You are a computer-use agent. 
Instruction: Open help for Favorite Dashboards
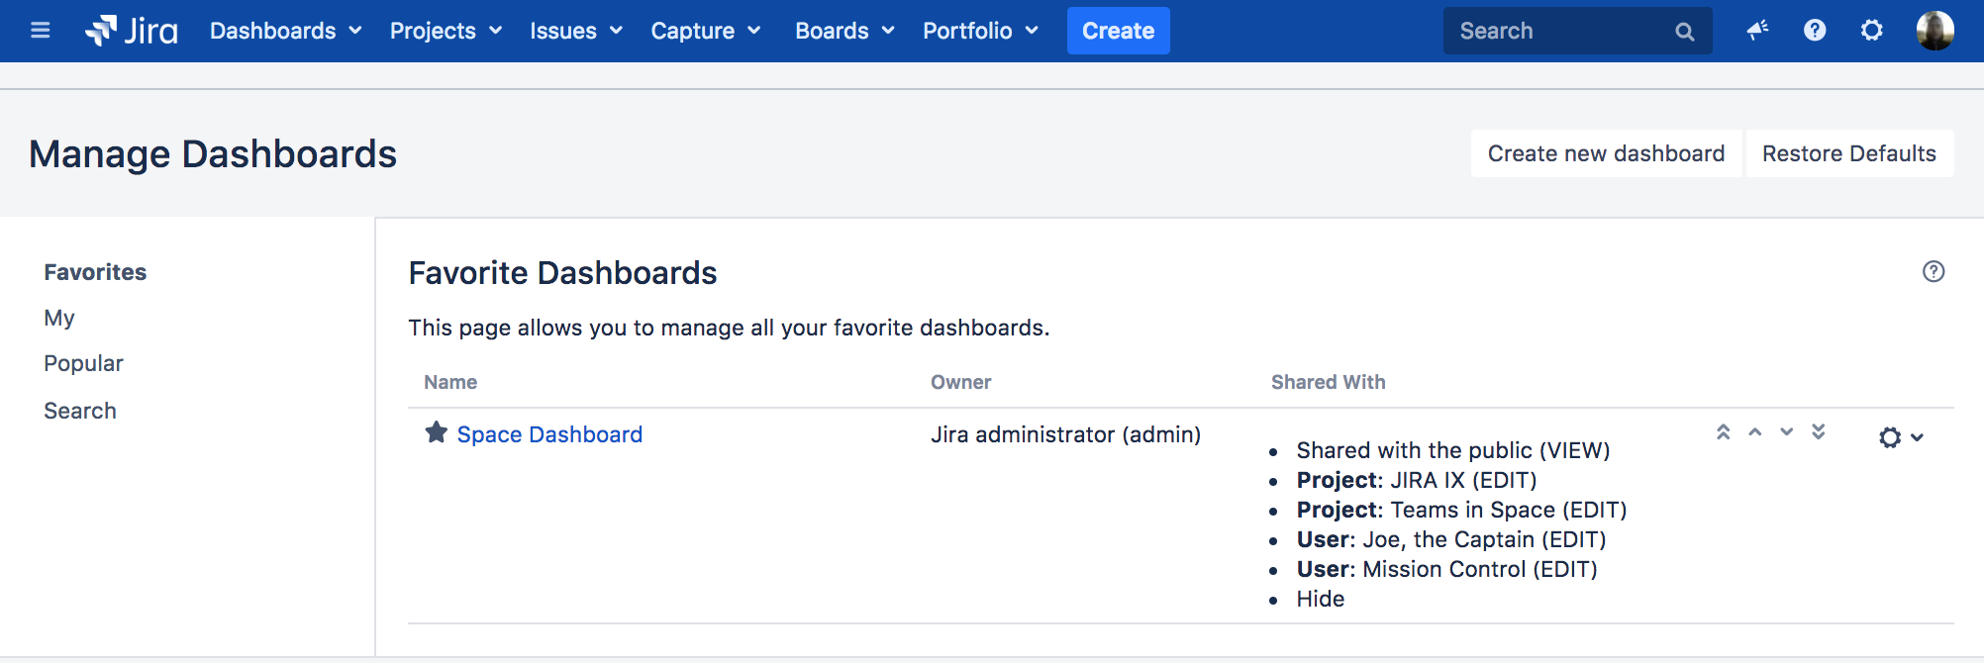[1934, 271]
